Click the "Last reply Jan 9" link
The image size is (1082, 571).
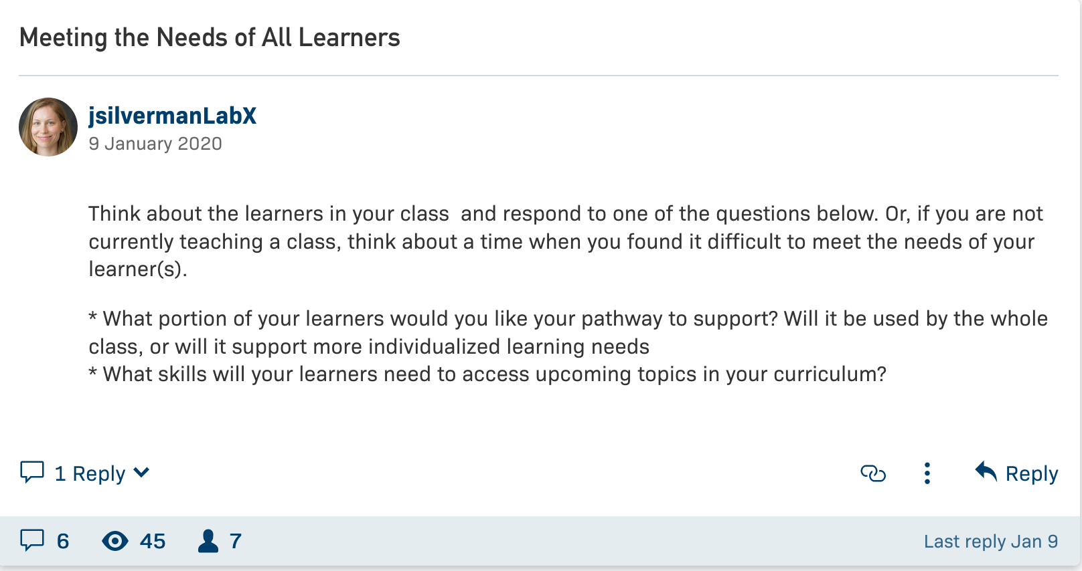[x=990, y=541]
